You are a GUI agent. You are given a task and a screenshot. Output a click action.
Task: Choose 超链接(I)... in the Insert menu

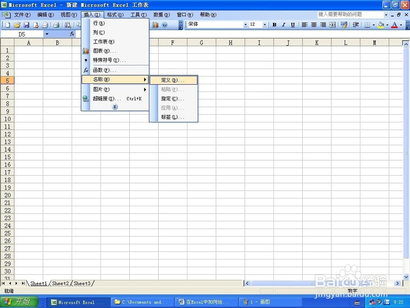point(115,99)
